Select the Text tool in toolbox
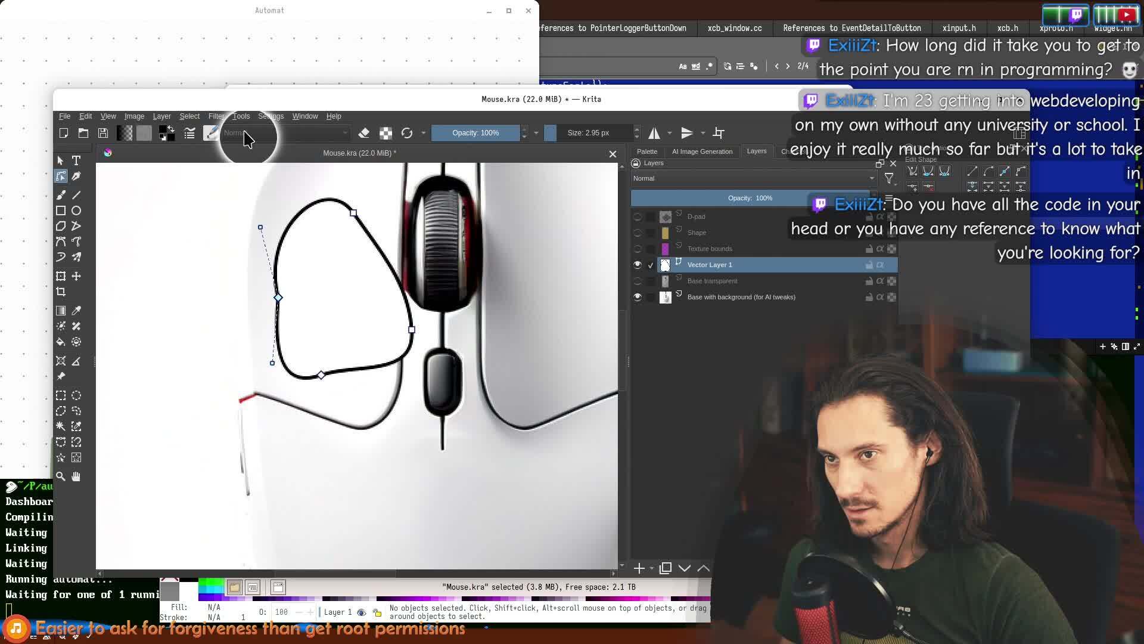1144x644 pixels. click(x=76, y=160)
